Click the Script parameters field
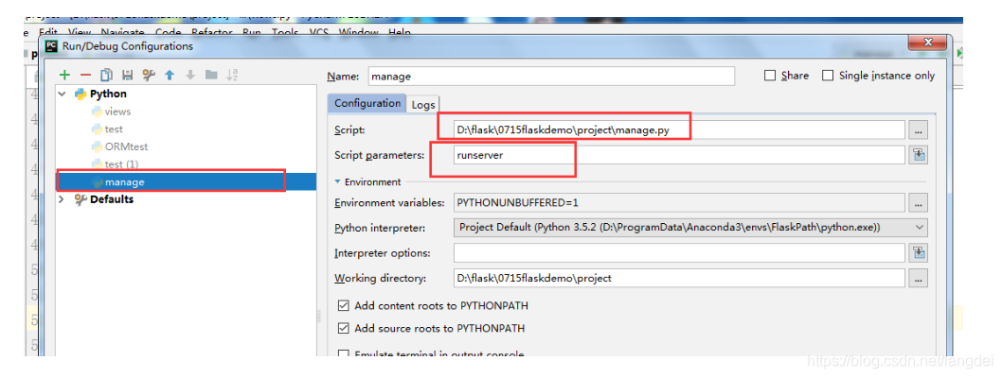The width and height of the screenshot is (1002, 378). (679, 155)
